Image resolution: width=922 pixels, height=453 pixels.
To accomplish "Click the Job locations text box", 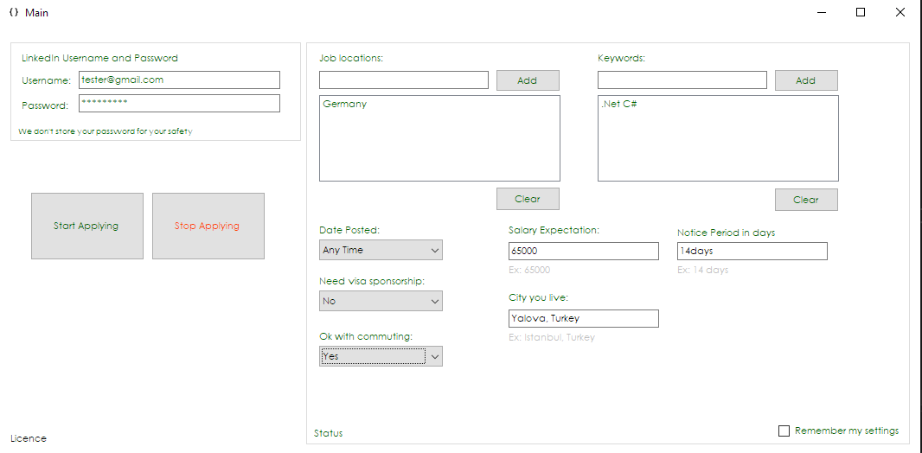I will (403, 80).
